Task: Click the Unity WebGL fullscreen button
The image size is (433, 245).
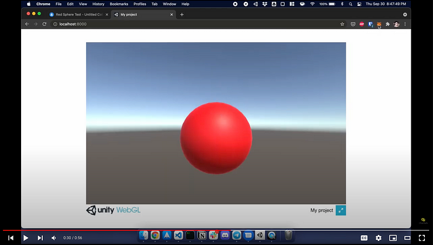Action: [x=340, y=210]
